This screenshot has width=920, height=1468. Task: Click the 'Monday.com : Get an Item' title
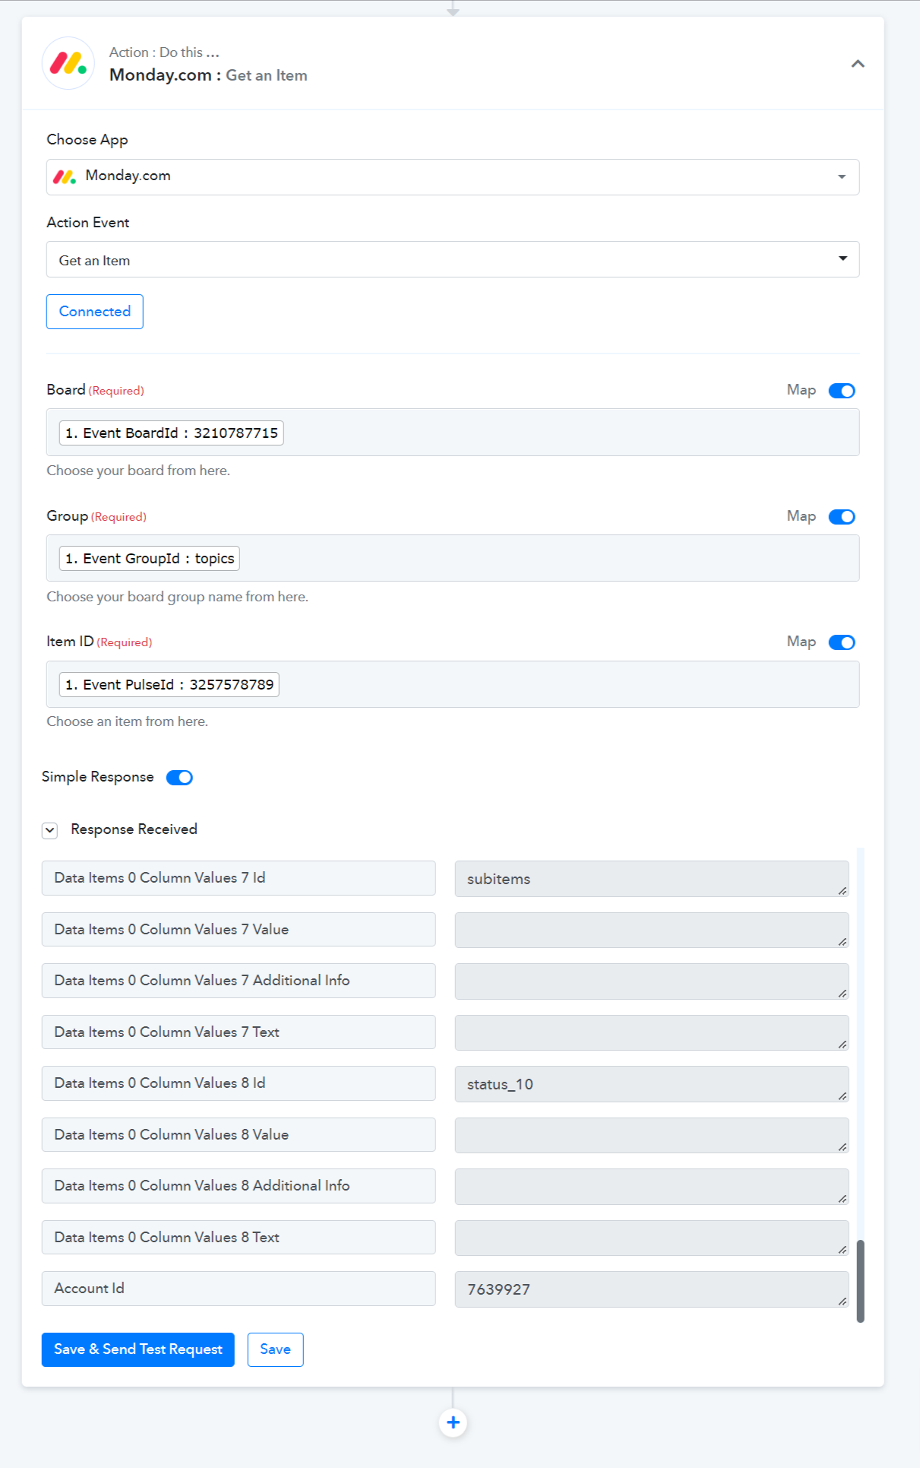pos(208,75)
